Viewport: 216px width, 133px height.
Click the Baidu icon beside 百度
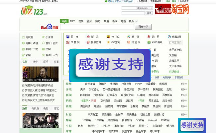[x=68, y=37]
